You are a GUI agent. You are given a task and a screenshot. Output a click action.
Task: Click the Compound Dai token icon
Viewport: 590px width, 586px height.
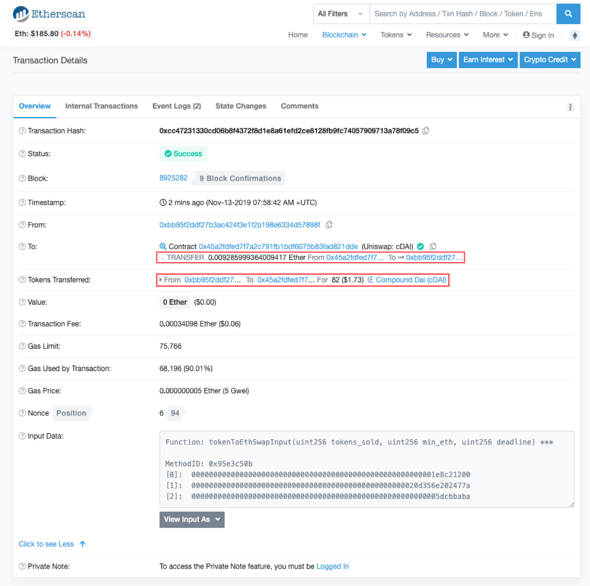(370, 280)
